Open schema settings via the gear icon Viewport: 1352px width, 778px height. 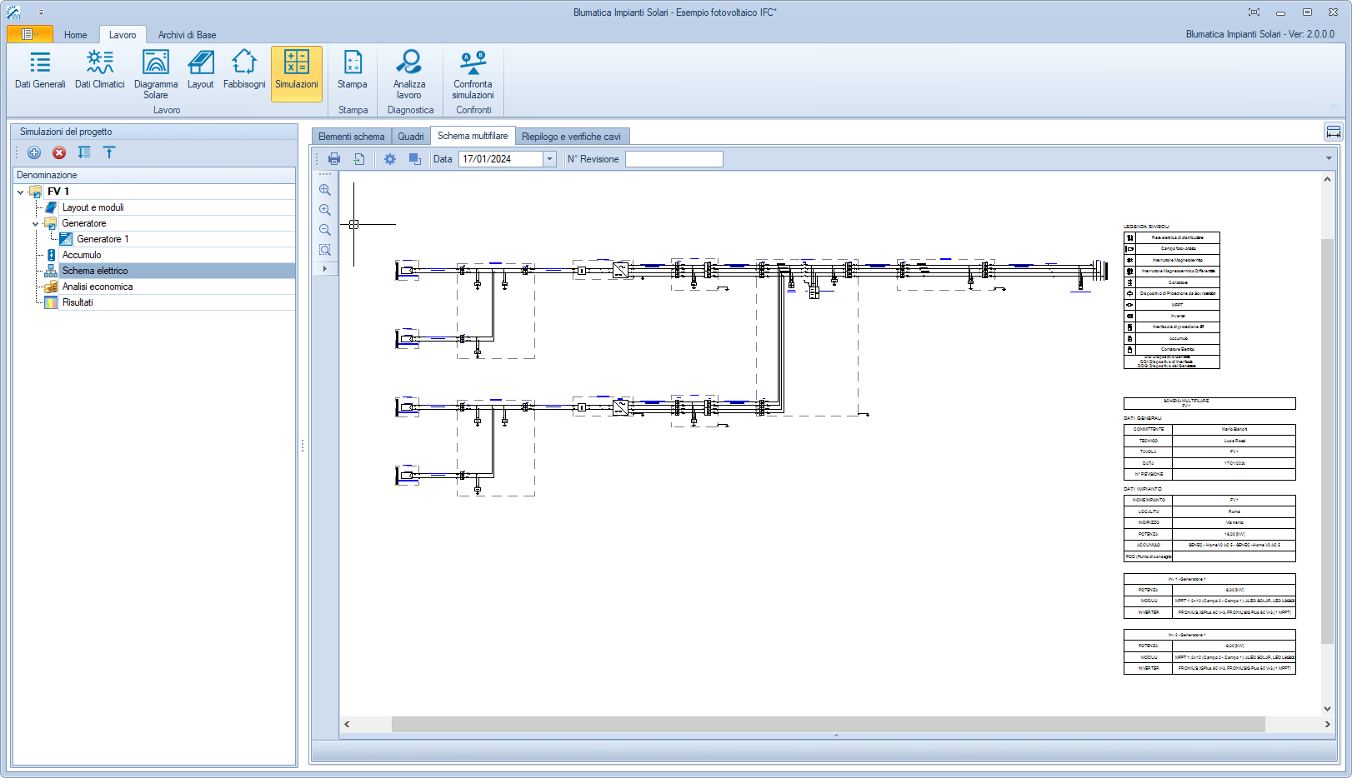tap(390, 159)
